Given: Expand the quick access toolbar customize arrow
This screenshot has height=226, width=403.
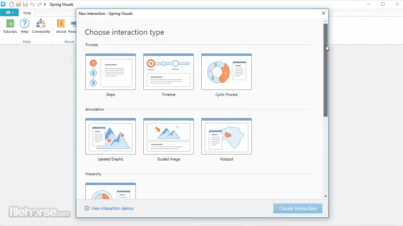Looking at the screenshot, I should tap(45, 4).
